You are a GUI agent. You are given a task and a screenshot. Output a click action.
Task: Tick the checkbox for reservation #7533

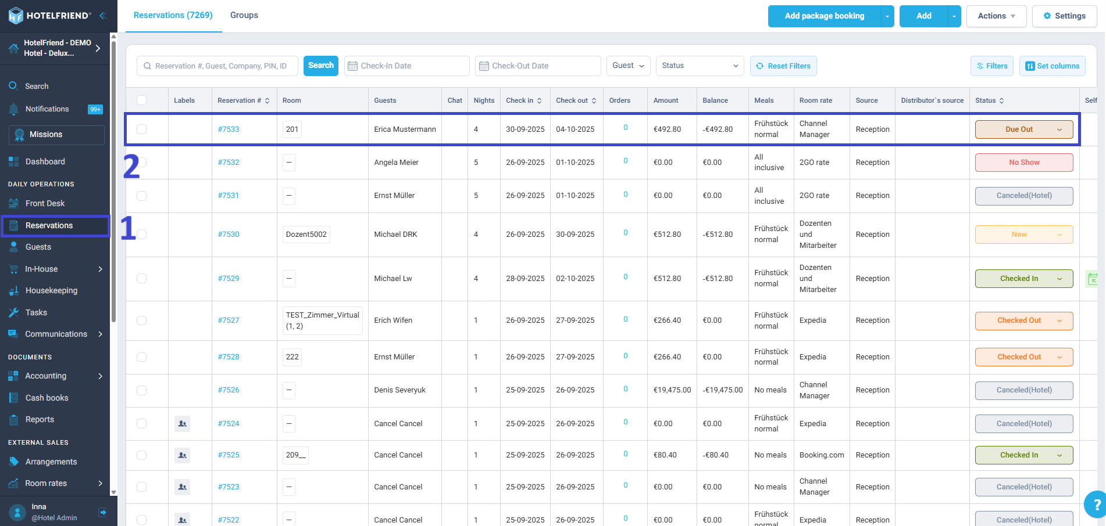141,129
